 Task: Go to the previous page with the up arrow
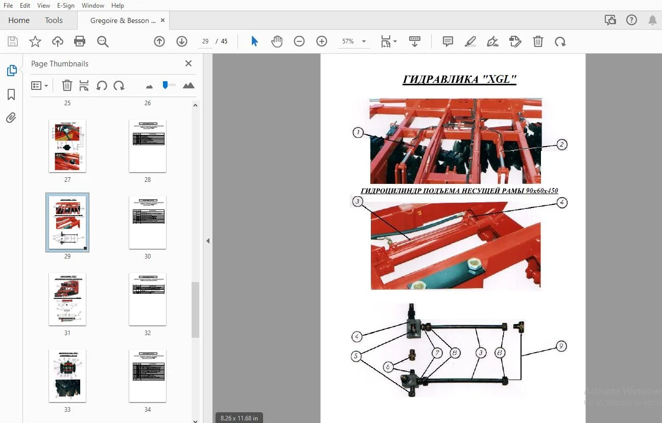point(159,42)
